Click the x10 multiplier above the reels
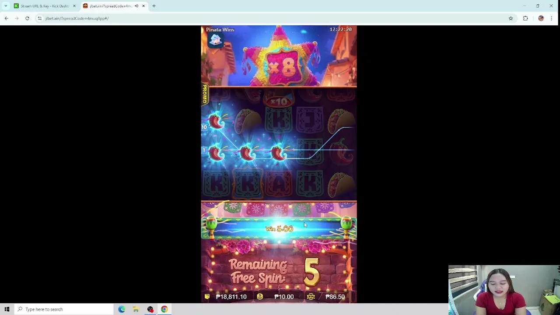560x315 pixels. pyautogui.click(x=279, y=102)
